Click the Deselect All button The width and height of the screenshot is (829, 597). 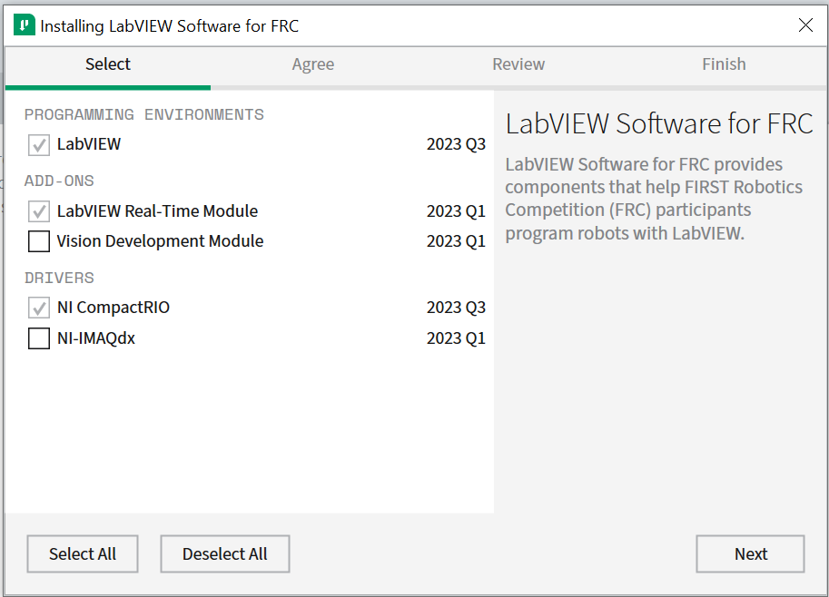coord(224,553)
